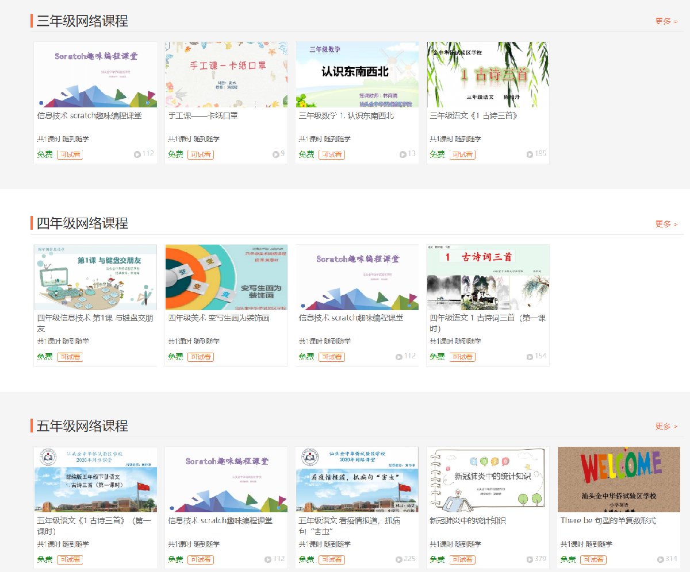Expand 更多 for 四年级网络课程 section

click(x=666, y=224)
